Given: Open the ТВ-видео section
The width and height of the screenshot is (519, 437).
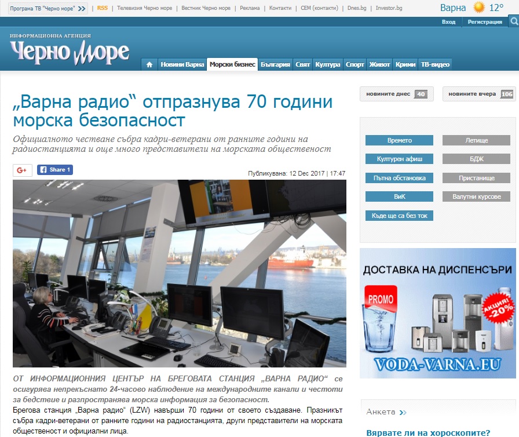Looking at the screenshot, I should (x=434, y=64).
